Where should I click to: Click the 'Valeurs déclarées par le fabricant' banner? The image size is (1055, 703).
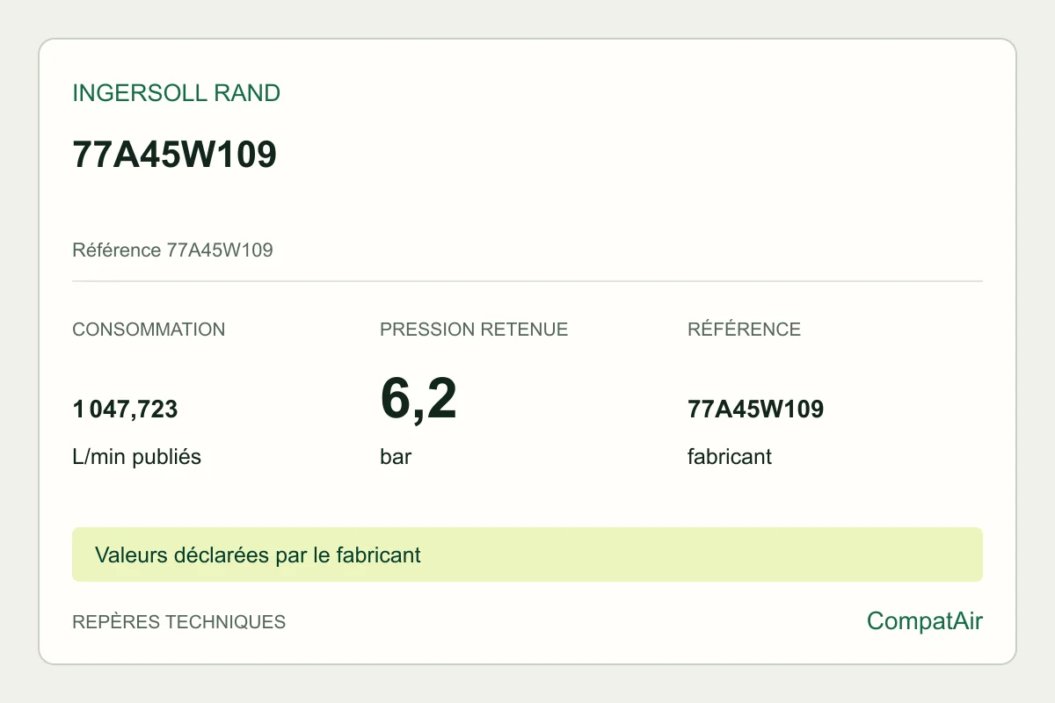pyautogui.click(x=527, y=554)
